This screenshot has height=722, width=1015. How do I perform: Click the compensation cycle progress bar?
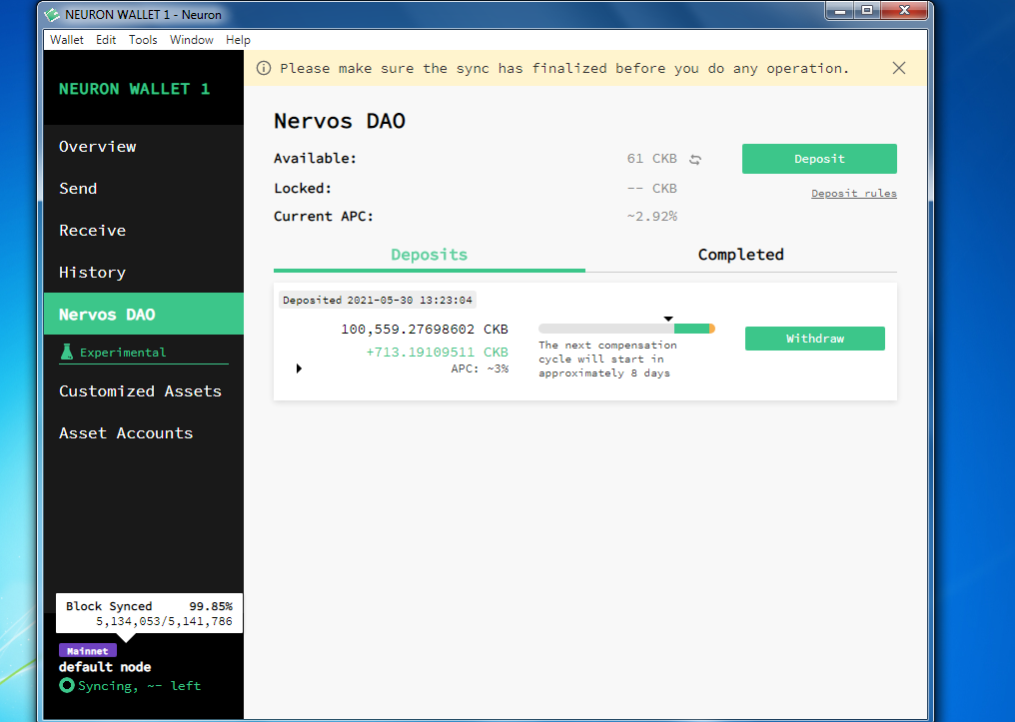(x=626, y=327)
